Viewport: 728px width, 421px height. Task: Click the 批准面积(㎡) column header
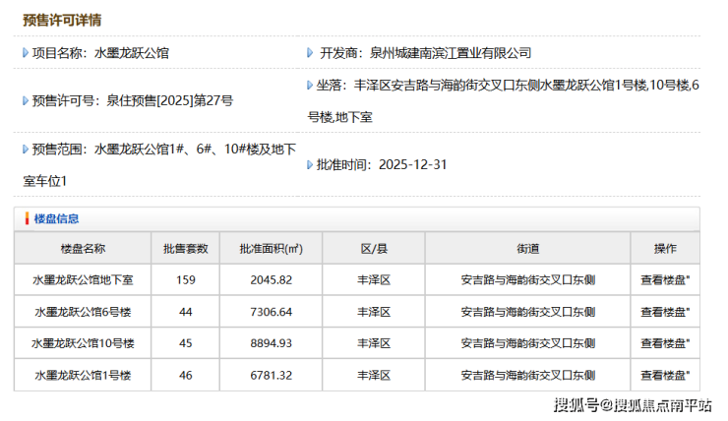271,249
